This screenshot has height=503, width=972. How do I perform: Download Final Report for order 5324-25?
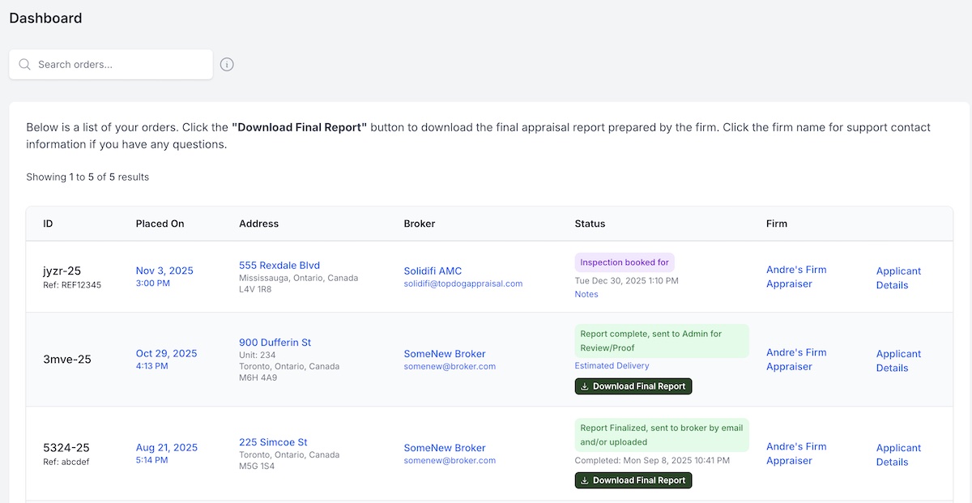coord(633,480)
